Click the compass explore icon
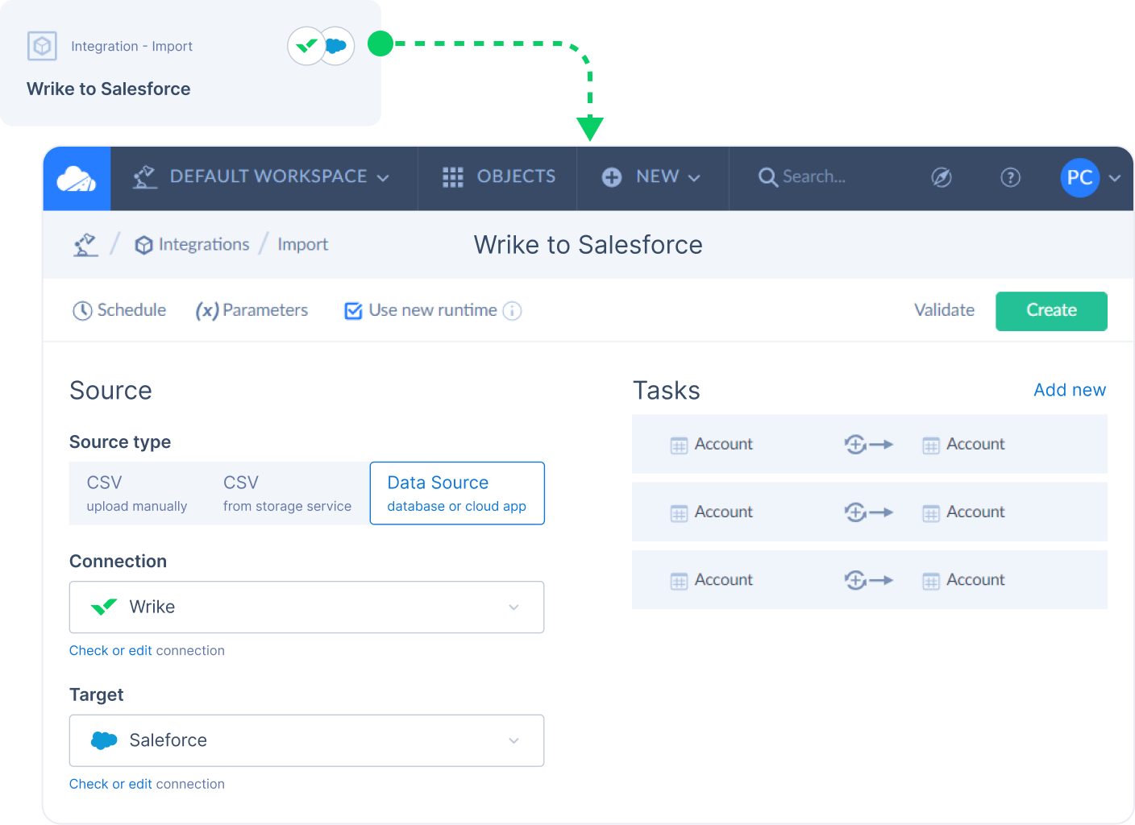Screen dimensions: 1135x825 pos(942,177)
